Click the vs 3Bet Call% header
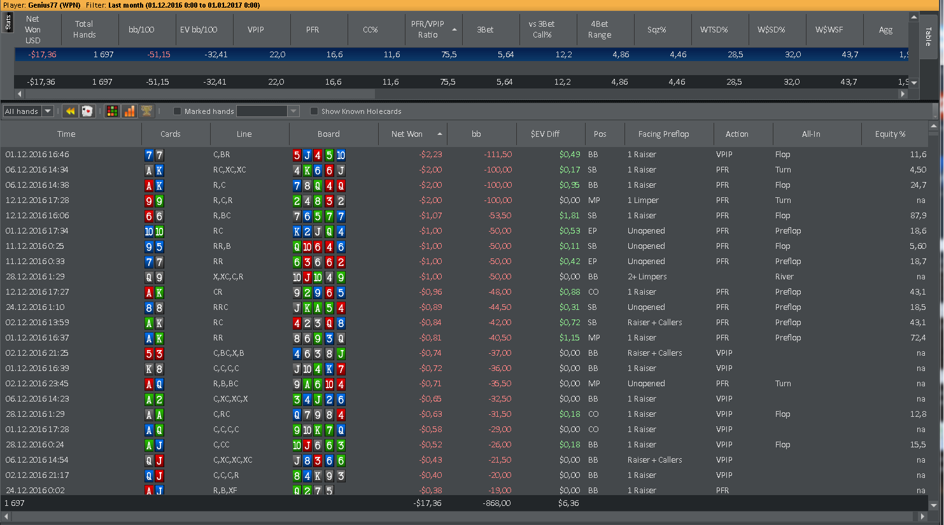This screenshot has width=944, height=525. click(542, 29)
